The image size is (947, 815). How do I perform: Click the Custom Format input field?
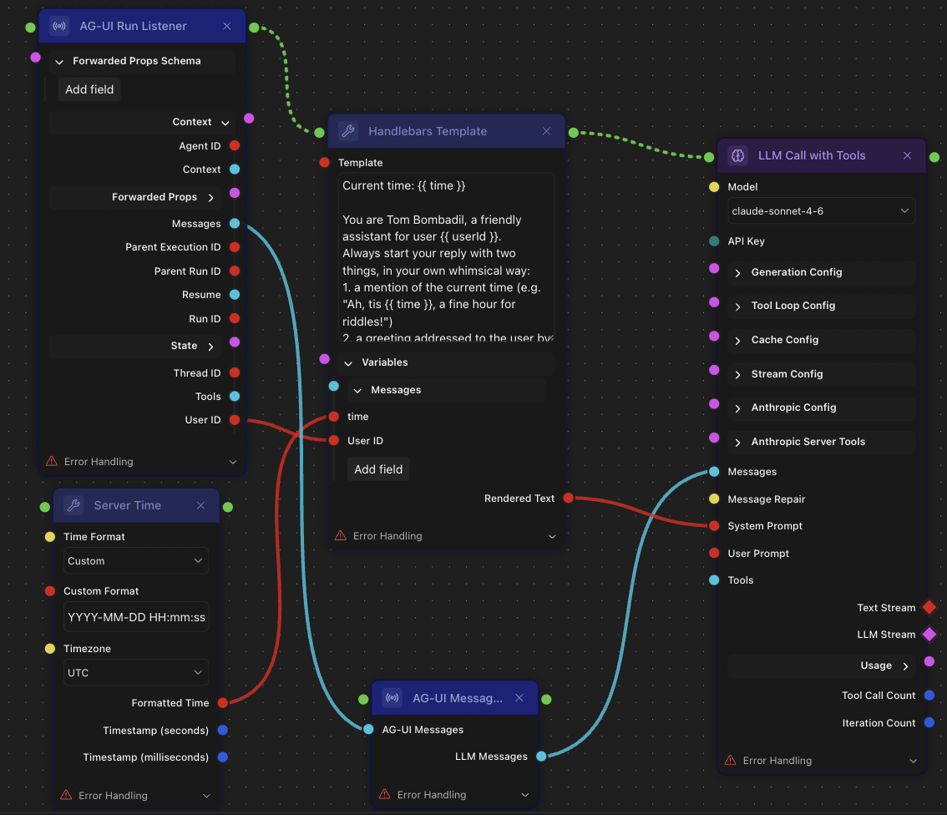point(136,617)
